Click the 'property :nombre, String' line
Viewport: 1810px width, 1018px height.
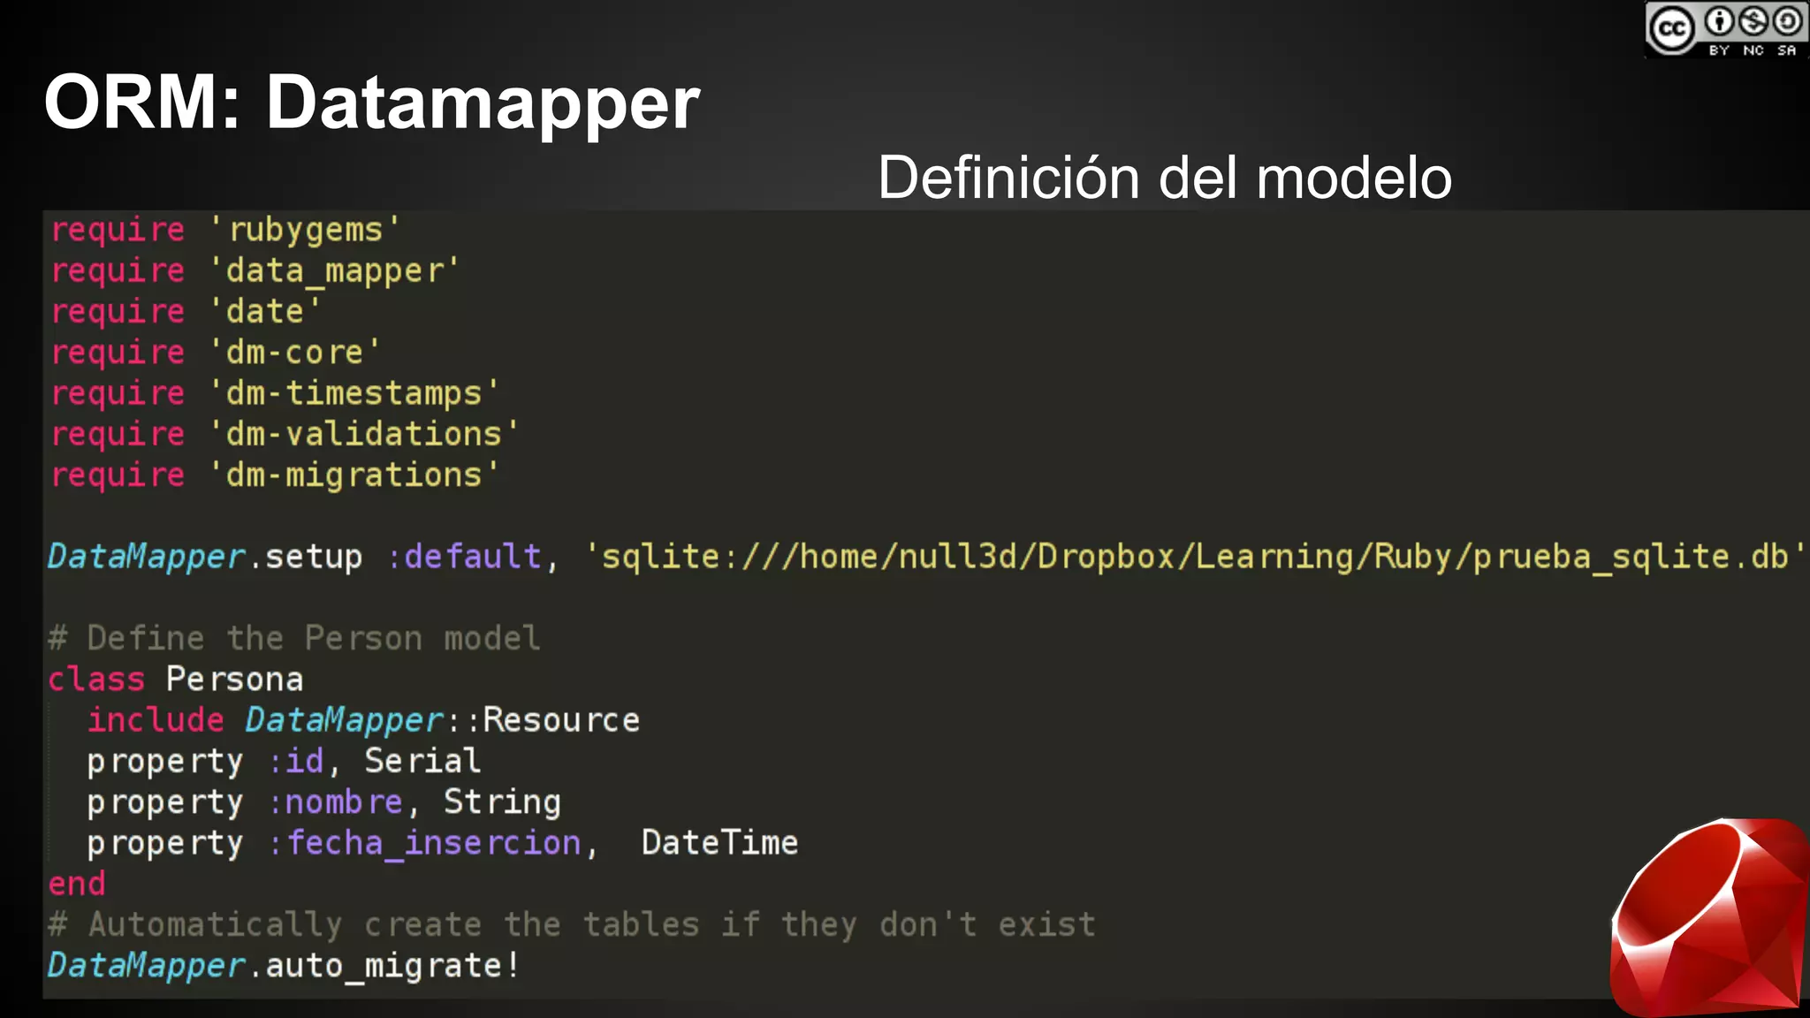[x=323, y=801]
